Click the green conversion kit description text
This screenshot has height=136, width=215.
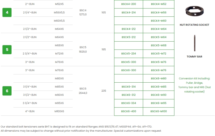click(x=194, y=85)
